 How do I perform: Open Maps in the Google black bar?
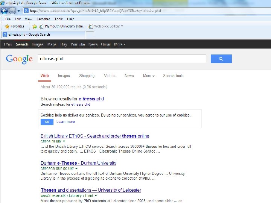(x=52, y=44)
